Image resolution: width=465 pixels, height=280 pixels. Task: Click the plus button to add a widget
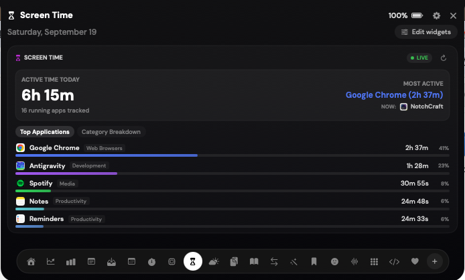coord(435,262)
